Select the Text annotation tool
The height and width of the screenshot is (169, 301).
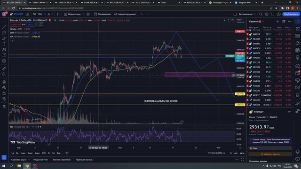click(x=4, y=44)
